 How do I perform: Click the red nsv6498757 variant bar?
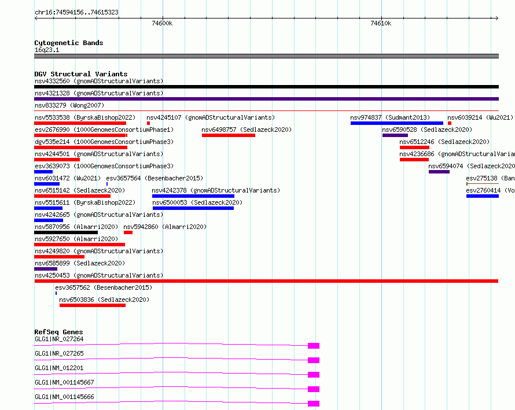(x=229, y=135)
